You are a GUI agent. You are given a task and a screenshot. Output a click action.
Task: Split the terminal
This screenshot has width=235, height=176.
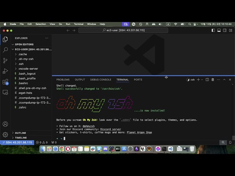(207, 80)
